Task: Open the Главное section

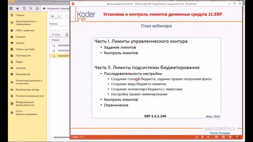Action: pos(20,15)
